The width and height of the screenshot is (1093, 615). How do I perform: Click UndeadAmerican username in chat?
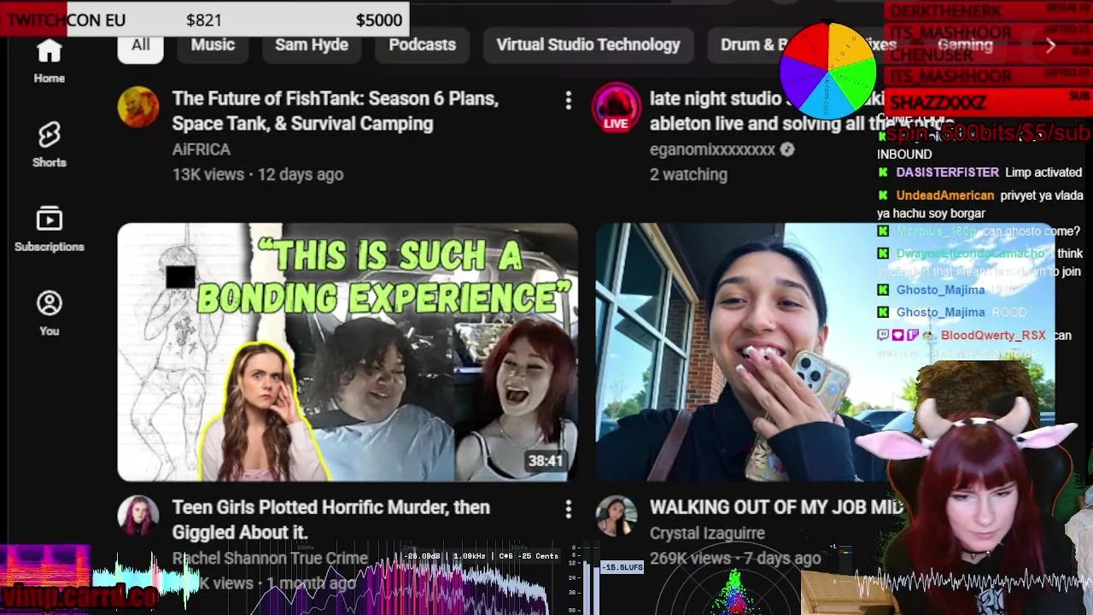pos(945,196)
